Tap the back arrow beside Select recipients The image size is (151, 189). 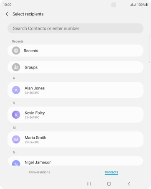pyautogui.click(x=7, y=14)
